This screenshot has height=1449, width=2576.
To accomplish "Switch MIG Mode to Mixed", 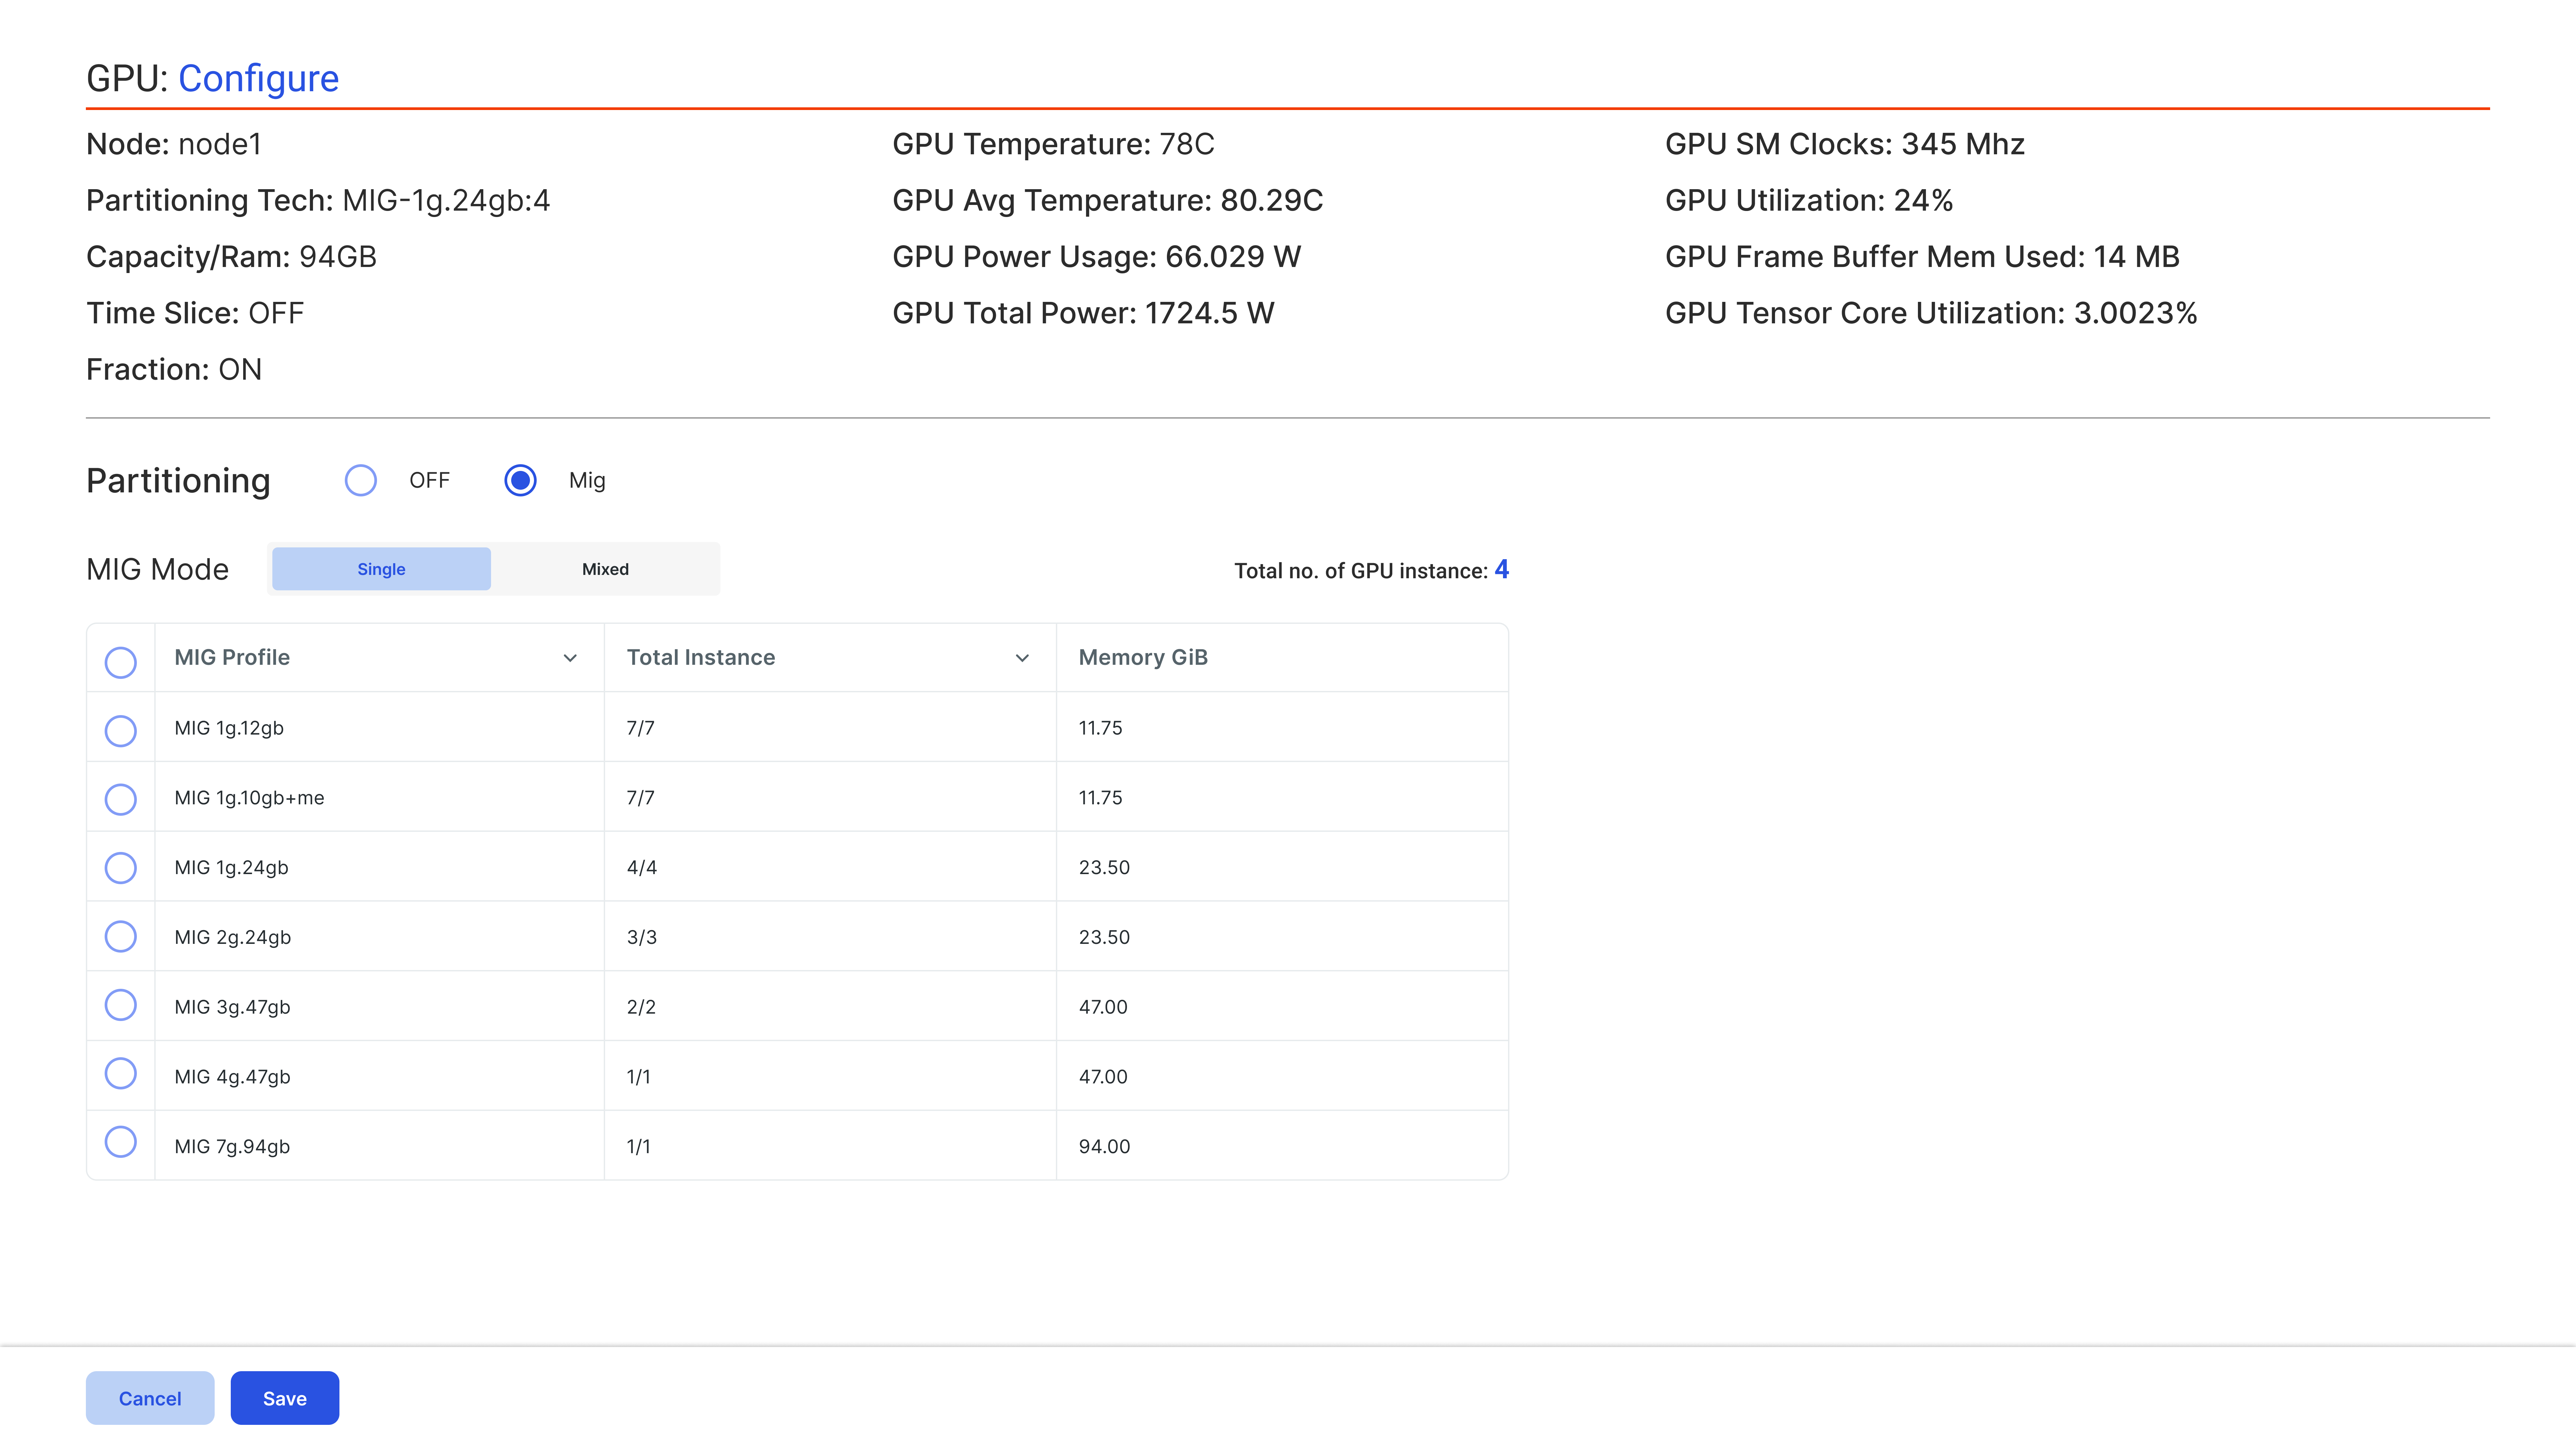I will tap(605, 569).
